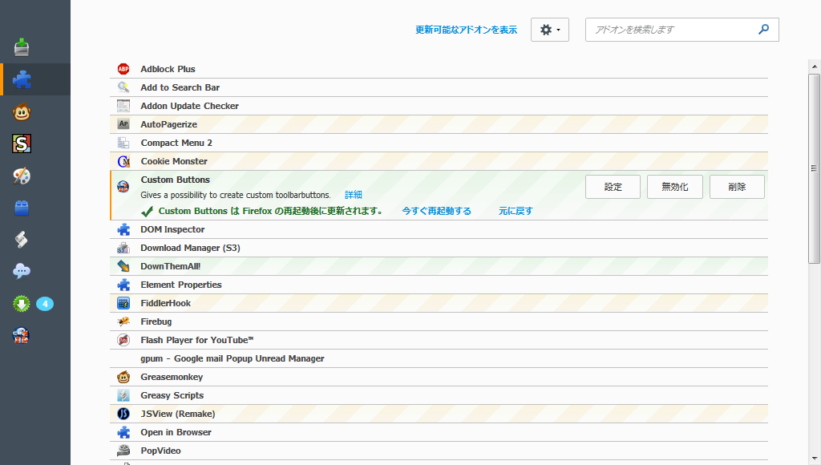This screenshot has height=465, width=821.
Task: Click 元に戻す undo link
Action: tap(516, 211)
